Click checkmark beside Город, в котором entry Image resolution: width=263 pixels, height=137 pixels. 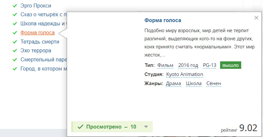pyautogui.click(x=14, y=69)
